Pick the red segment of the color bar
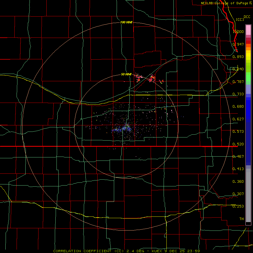The image size is (253, 253). tap(248, 42)
